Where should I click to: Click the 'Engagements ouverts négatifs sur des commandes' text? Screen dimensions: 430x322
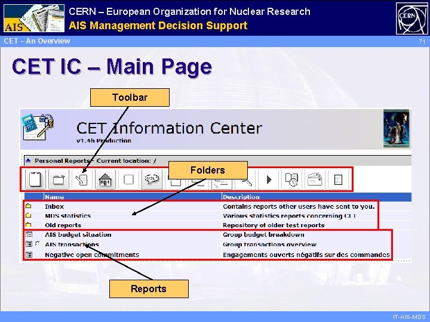(306, 255)
